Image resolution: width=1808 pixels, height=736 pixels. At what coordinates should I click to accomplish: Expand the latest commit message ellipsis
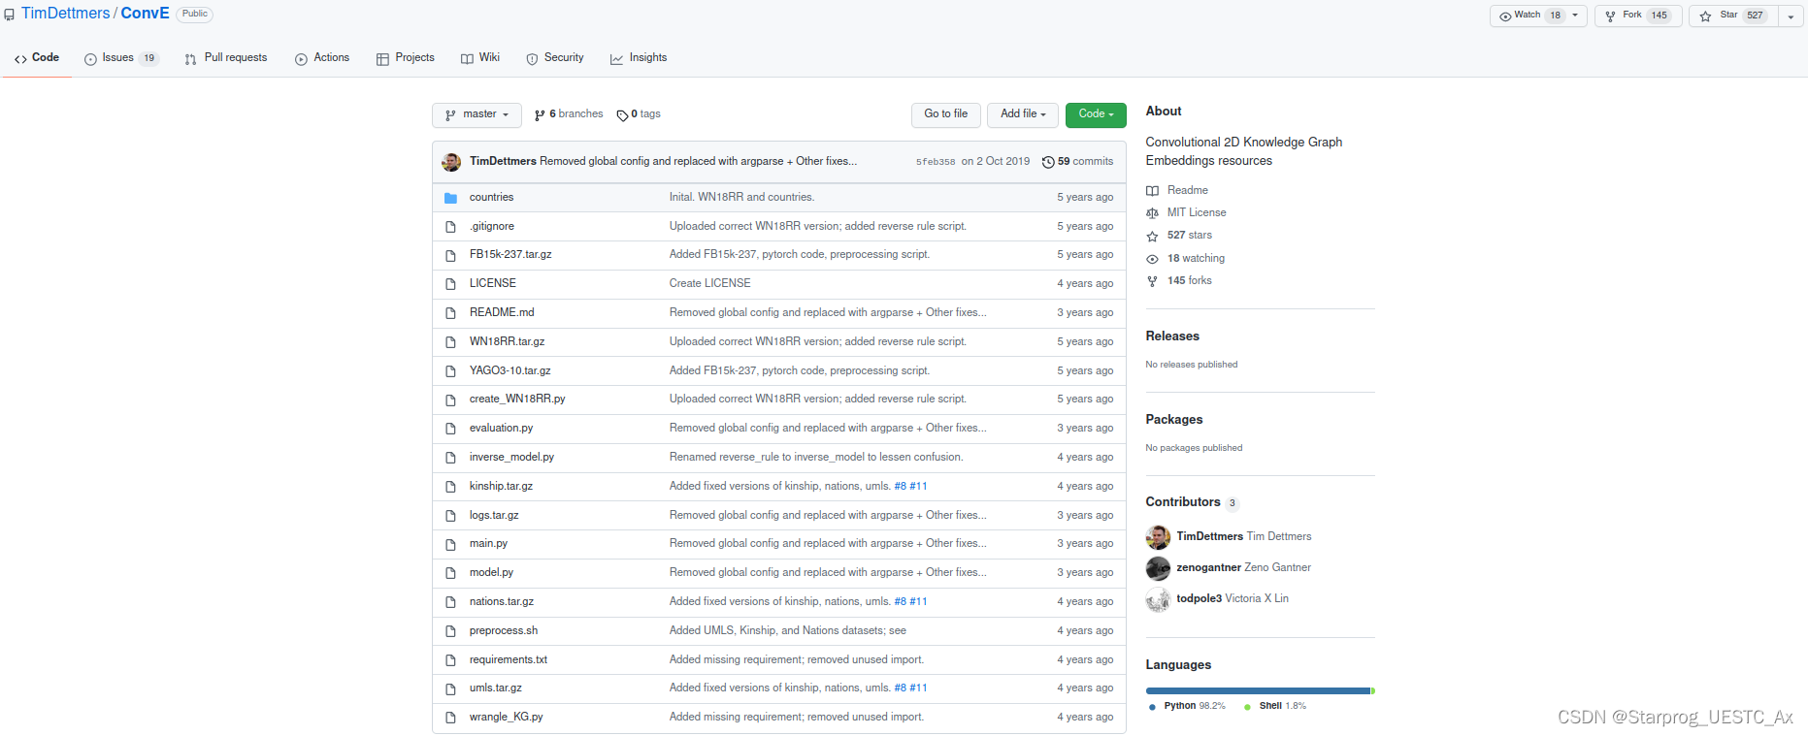pos(852,161)
